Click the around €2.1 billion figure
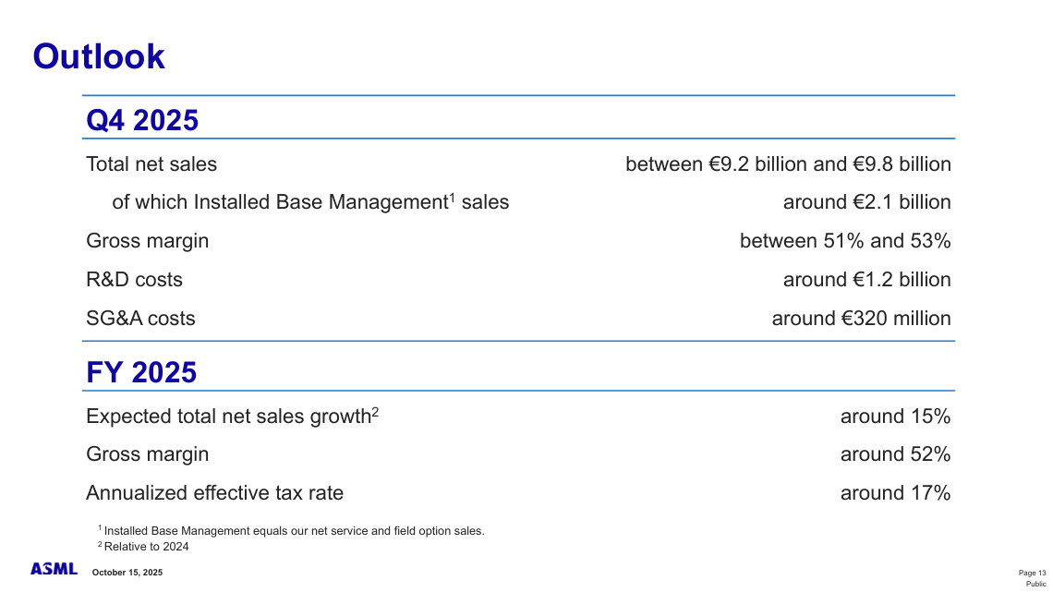The image size is (1053, 592). [866, 201]
